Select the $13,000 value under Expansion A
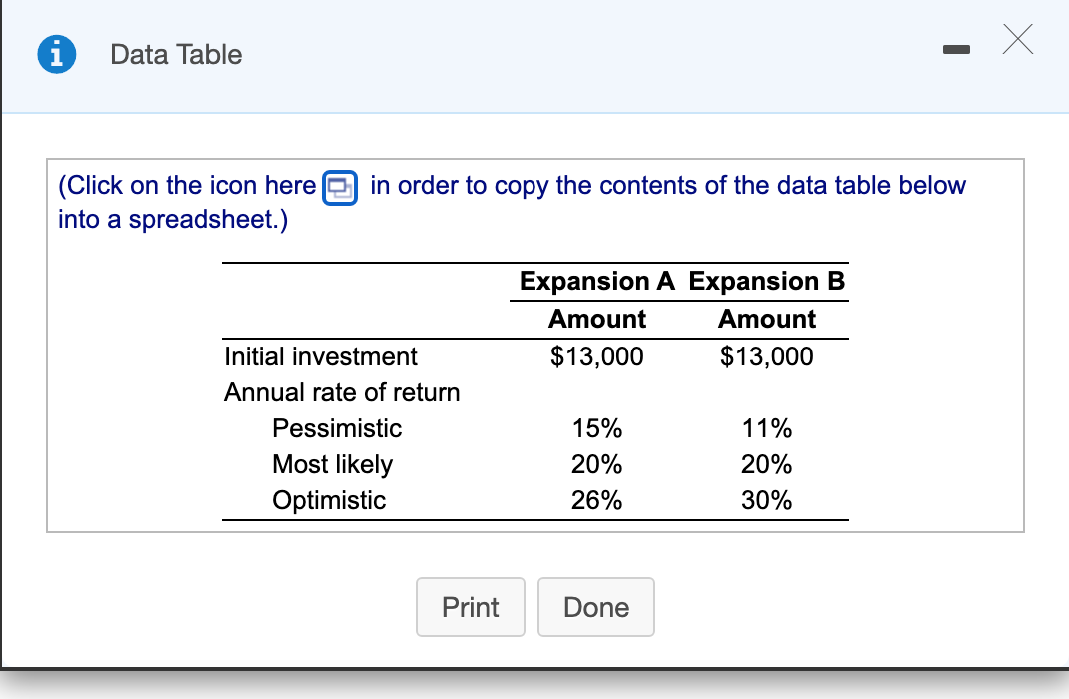 tap(596, 356)
